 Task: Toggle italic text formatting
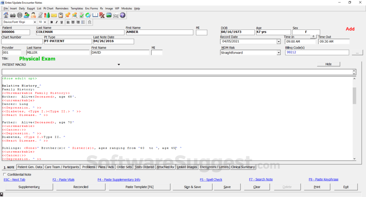(x=56, y=22)
